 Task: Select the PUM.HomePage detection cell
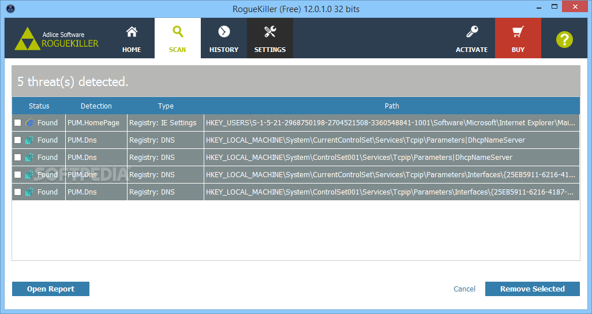point(96,123)
